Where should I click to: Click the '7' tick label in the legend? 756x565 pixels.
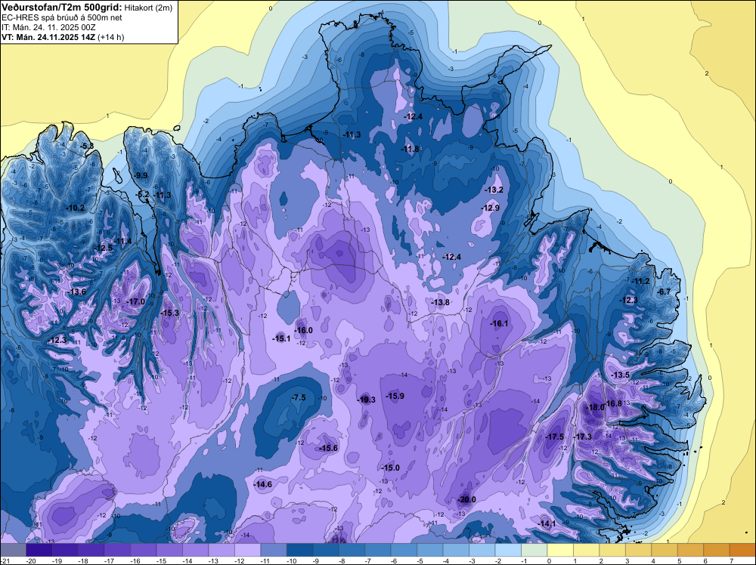(731, 561)
